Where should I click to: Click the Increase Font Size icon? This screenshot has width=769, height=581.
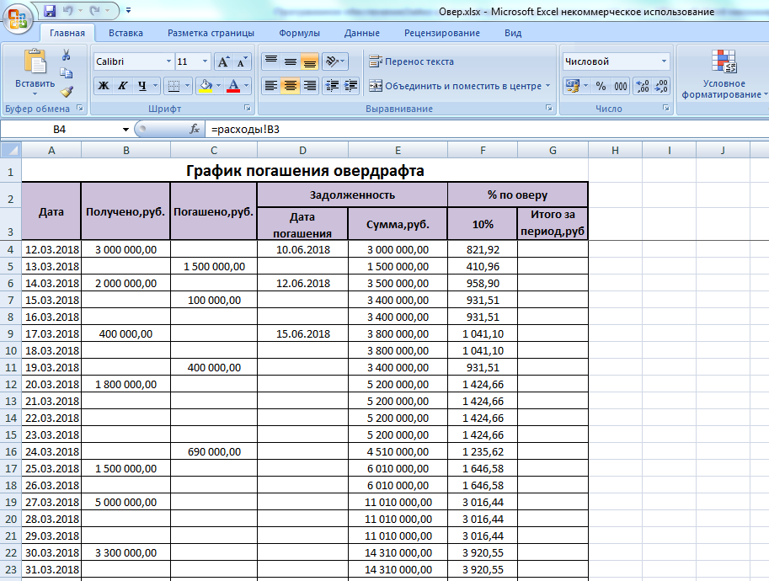tap(223, 61)
